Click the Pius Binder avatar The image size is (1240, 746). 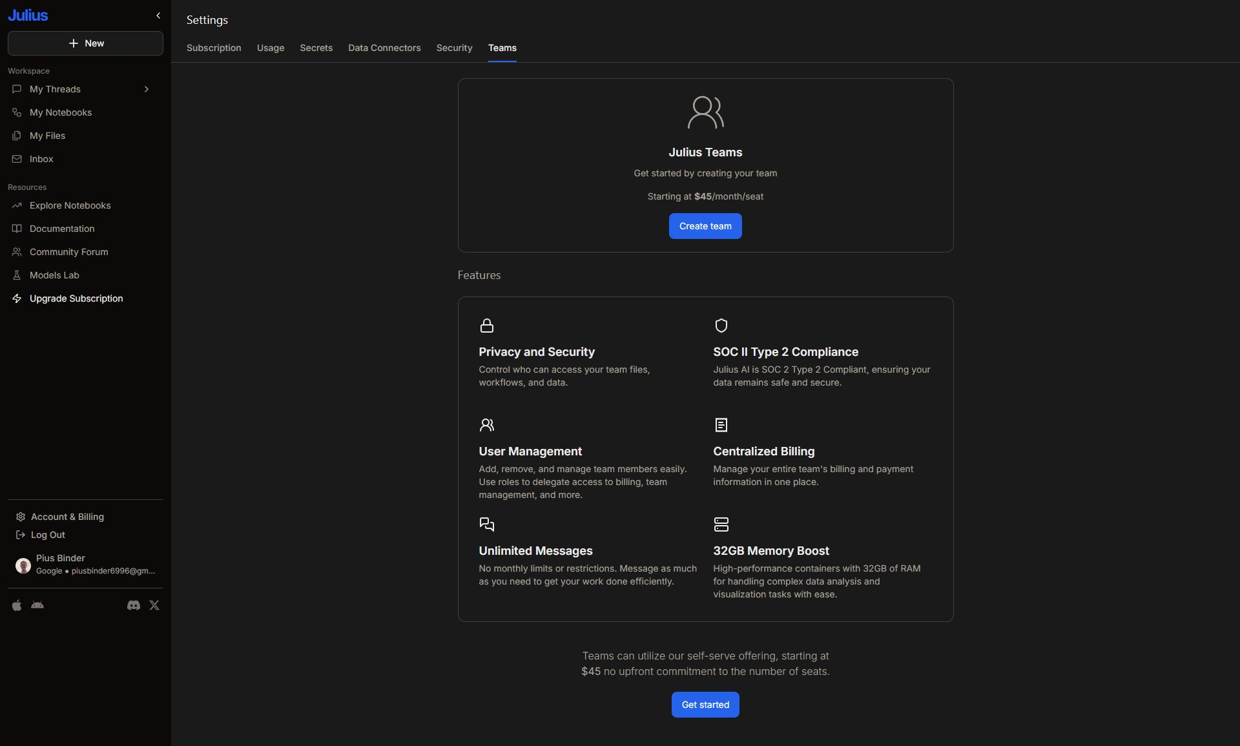(23, 566)
